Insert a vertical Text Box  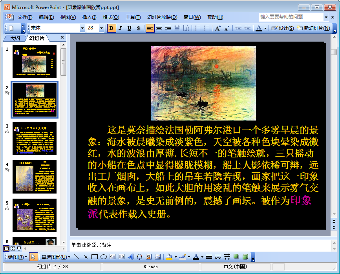click(x=122, y=257)
